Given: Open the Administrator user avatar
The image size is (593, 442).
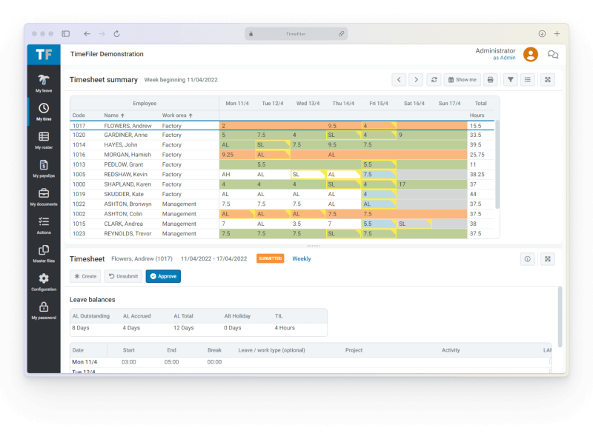Looking at the screenshot, I should (531, 54).
